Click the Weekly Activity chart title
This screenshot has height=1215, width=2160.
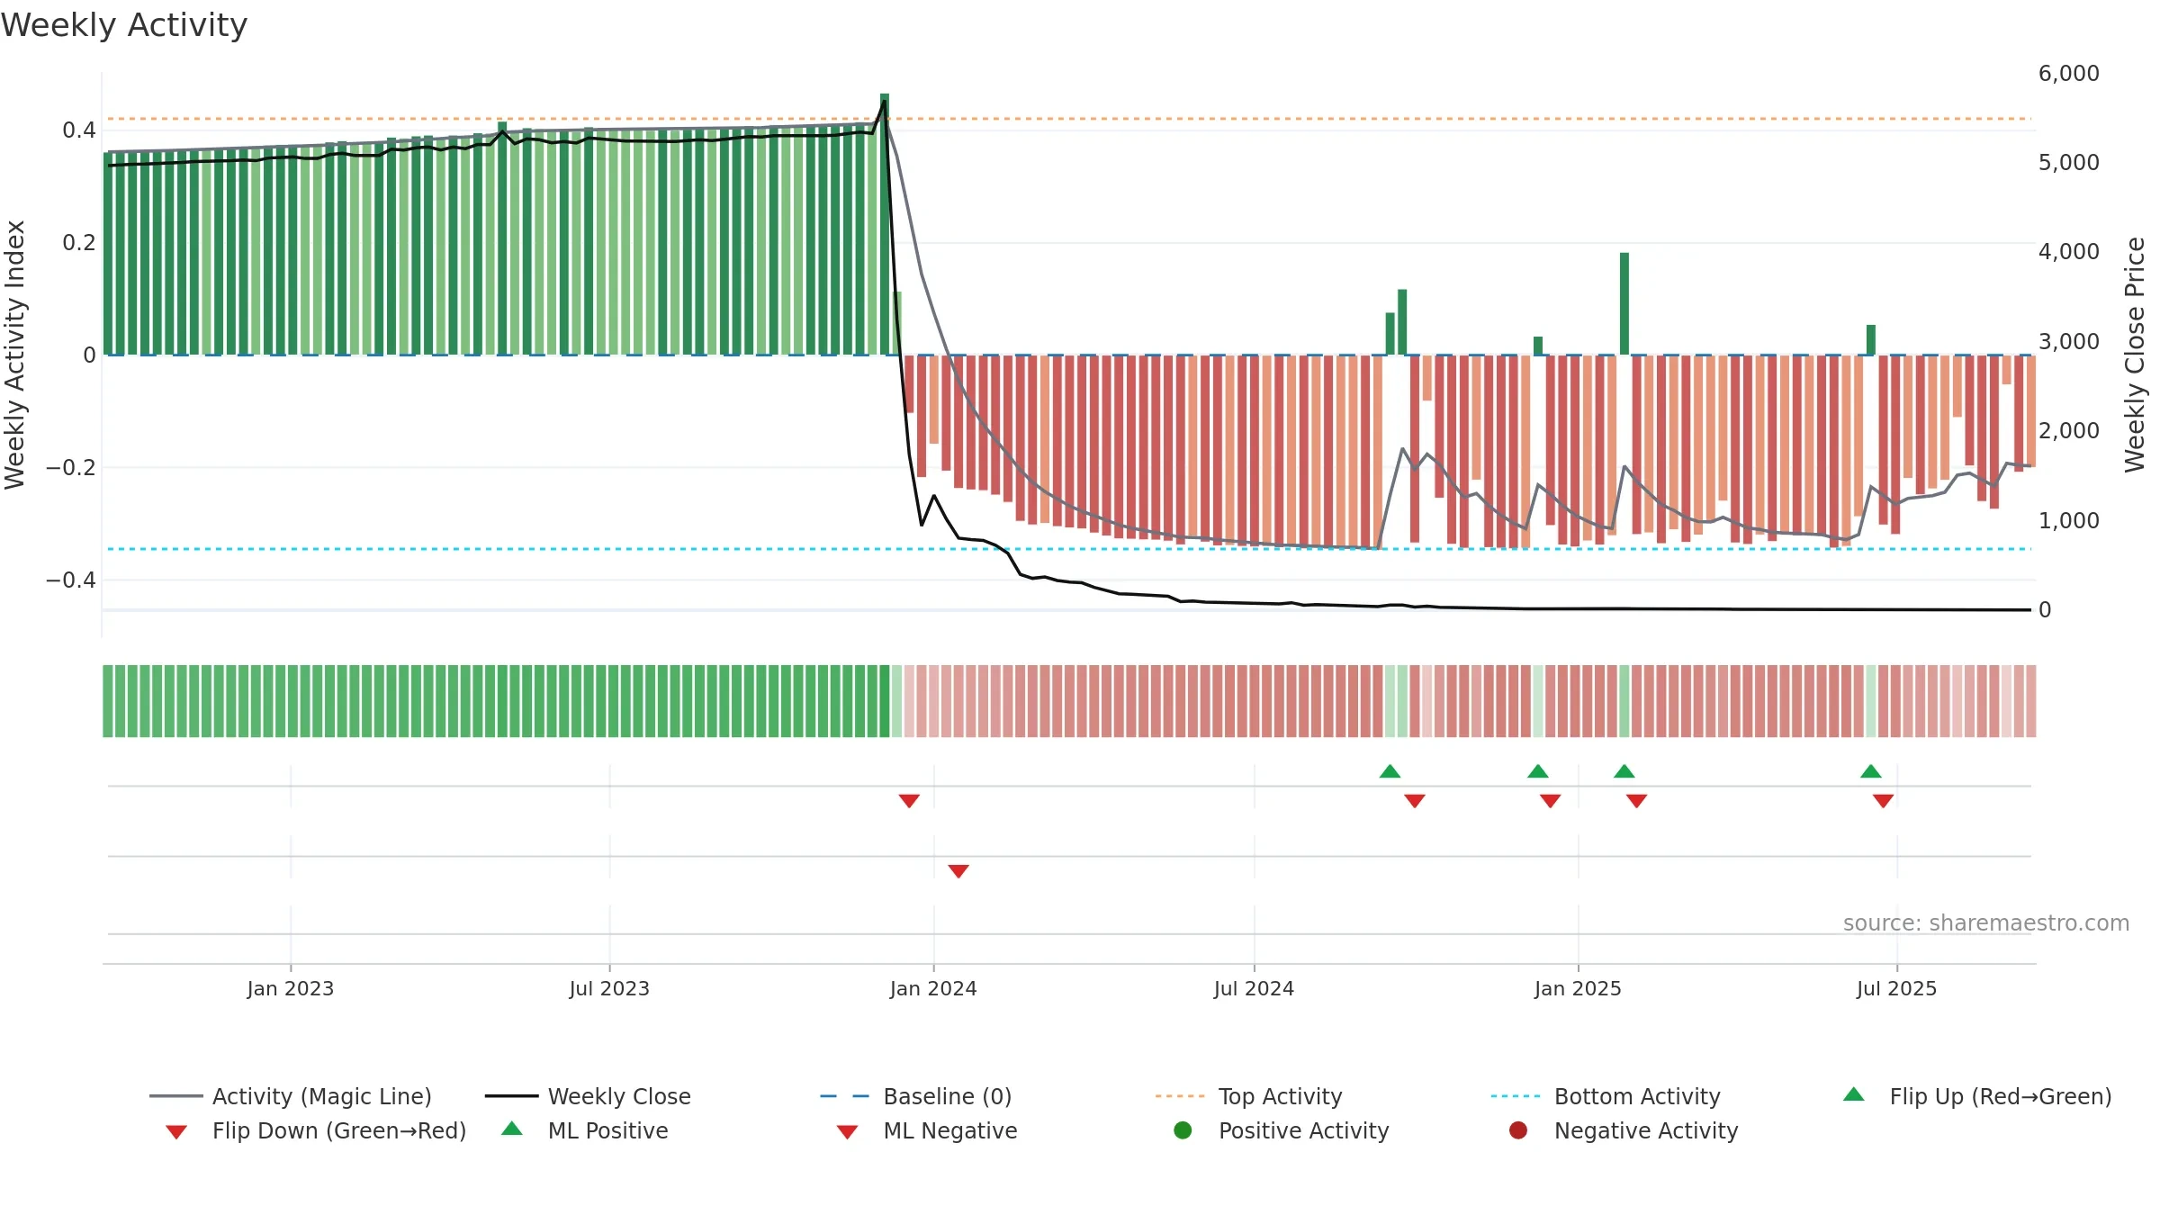coord(124,25)
